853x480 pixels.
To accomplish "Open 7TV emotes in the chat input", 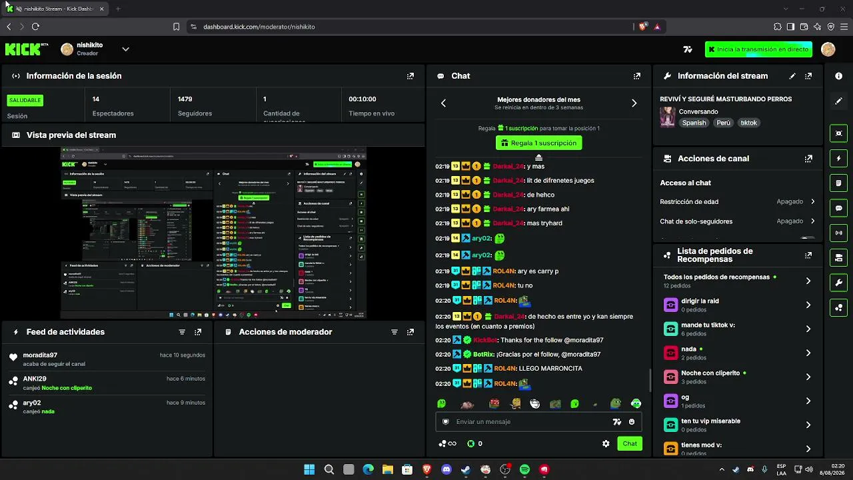I will click(617, 422).
